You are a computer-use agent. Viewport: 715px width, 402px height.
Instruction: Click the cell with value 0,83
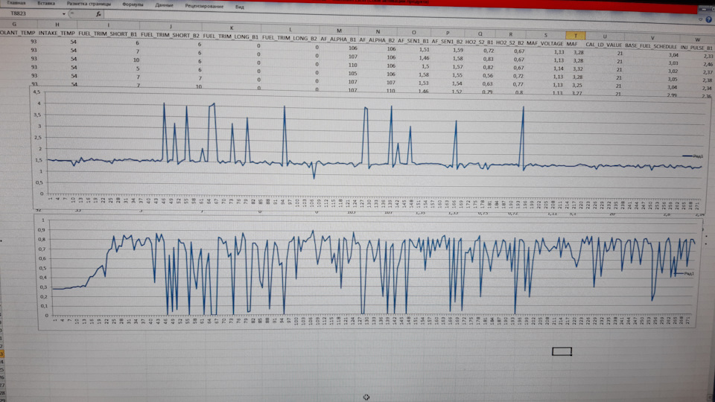pyautogui.click(x=488, y=60)
